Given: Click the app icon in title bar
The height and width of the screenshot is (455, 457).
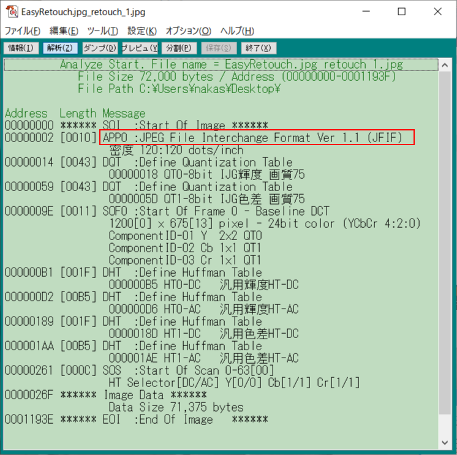Looking at the screenshot, I should 12,12.
